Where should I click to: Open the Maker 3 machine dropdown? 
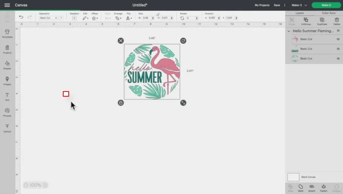tap(299, 5)
